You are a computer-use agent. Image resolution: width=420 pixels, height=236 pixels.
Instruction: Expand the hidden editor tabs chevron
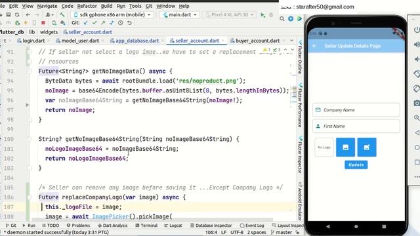coord(291,41)
